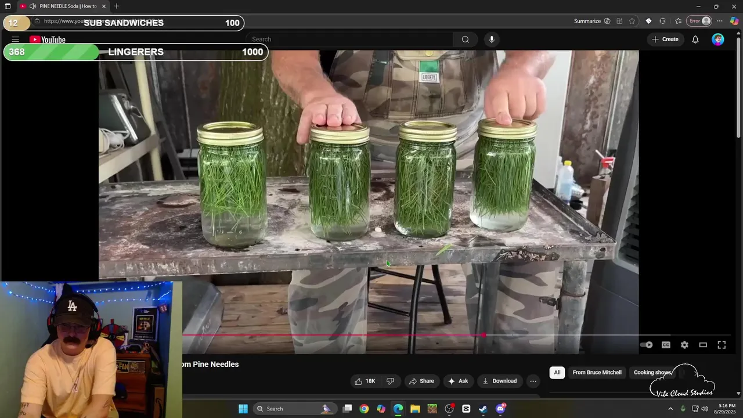Viewport: 743px width, 418px height.
Task: Enter fullscreen on the video player
Action: (722, 345)
